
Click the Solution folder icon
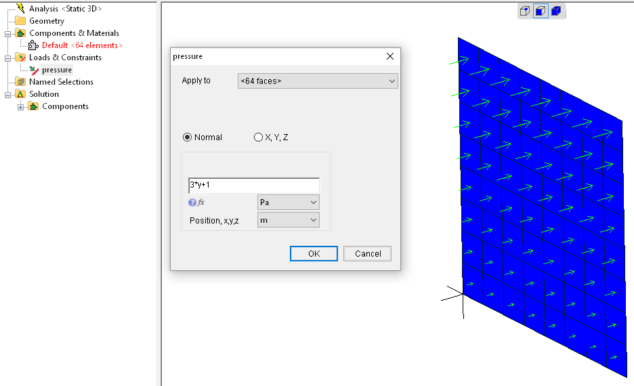point(20,94)
